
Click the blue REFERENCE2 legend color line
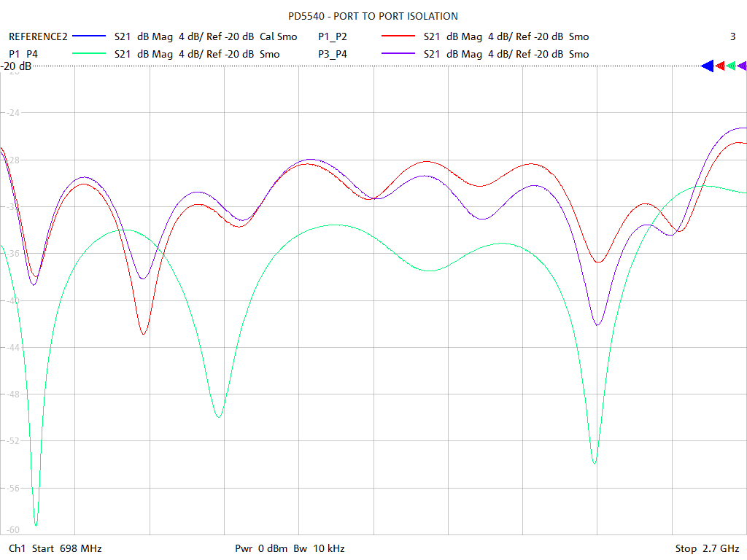(90, 36)
